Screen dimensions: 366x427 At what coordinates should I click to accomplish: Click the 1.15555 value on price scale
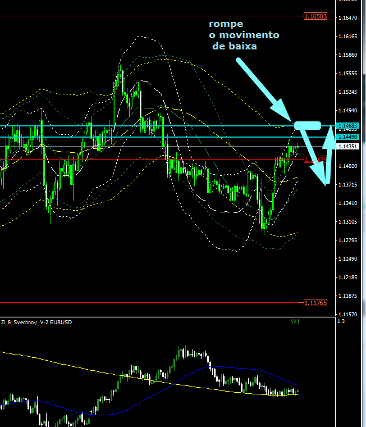(x=349, y=74)
